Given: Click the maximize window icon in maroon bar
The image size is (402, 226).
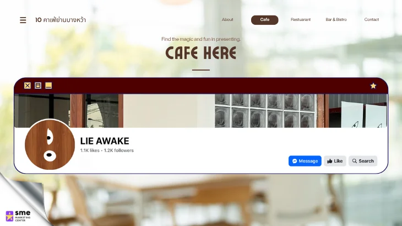Looking at the screenshot, I should coord(38,85).
